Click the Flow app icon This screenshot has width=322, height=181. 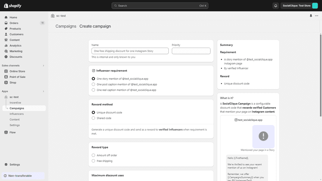click(x=6, y=132)
